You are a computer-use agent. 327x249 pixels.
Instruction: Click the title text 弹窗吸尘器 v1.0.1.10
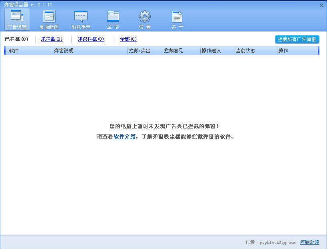coord(28,5)
